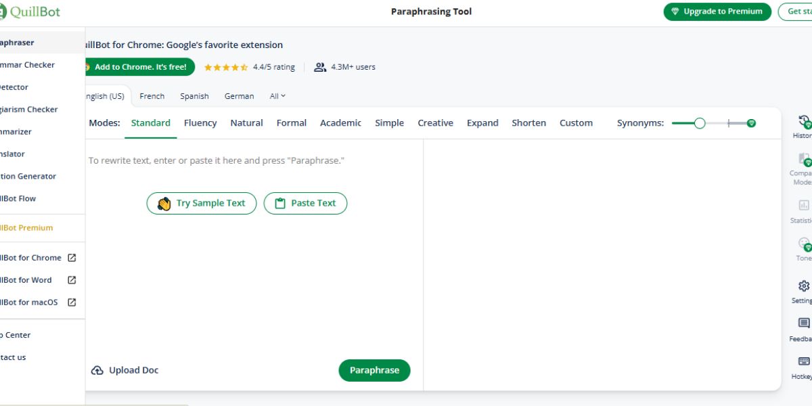Click the premium badge at synonyms slider end
Screen dimensions: 812x406
[751, 123]
